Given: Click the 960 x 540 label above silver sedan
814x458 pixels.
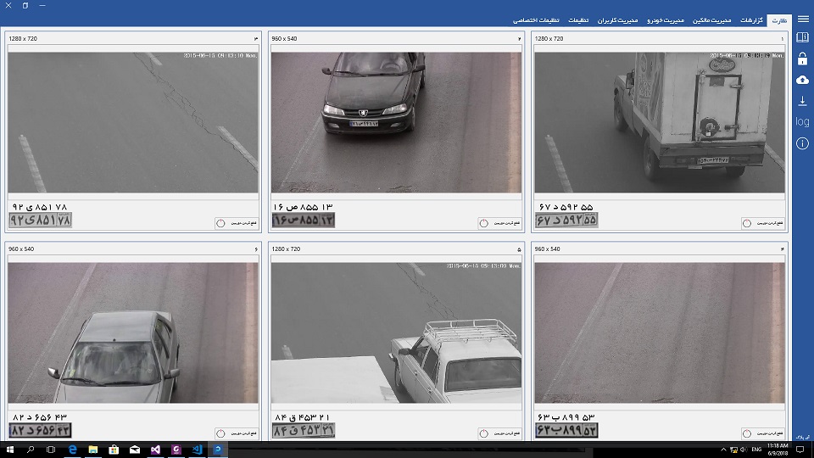Looking at the screenshot, I should click(21, 249).
